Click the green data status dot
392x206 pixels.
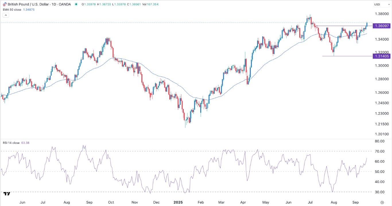(76, 4)
